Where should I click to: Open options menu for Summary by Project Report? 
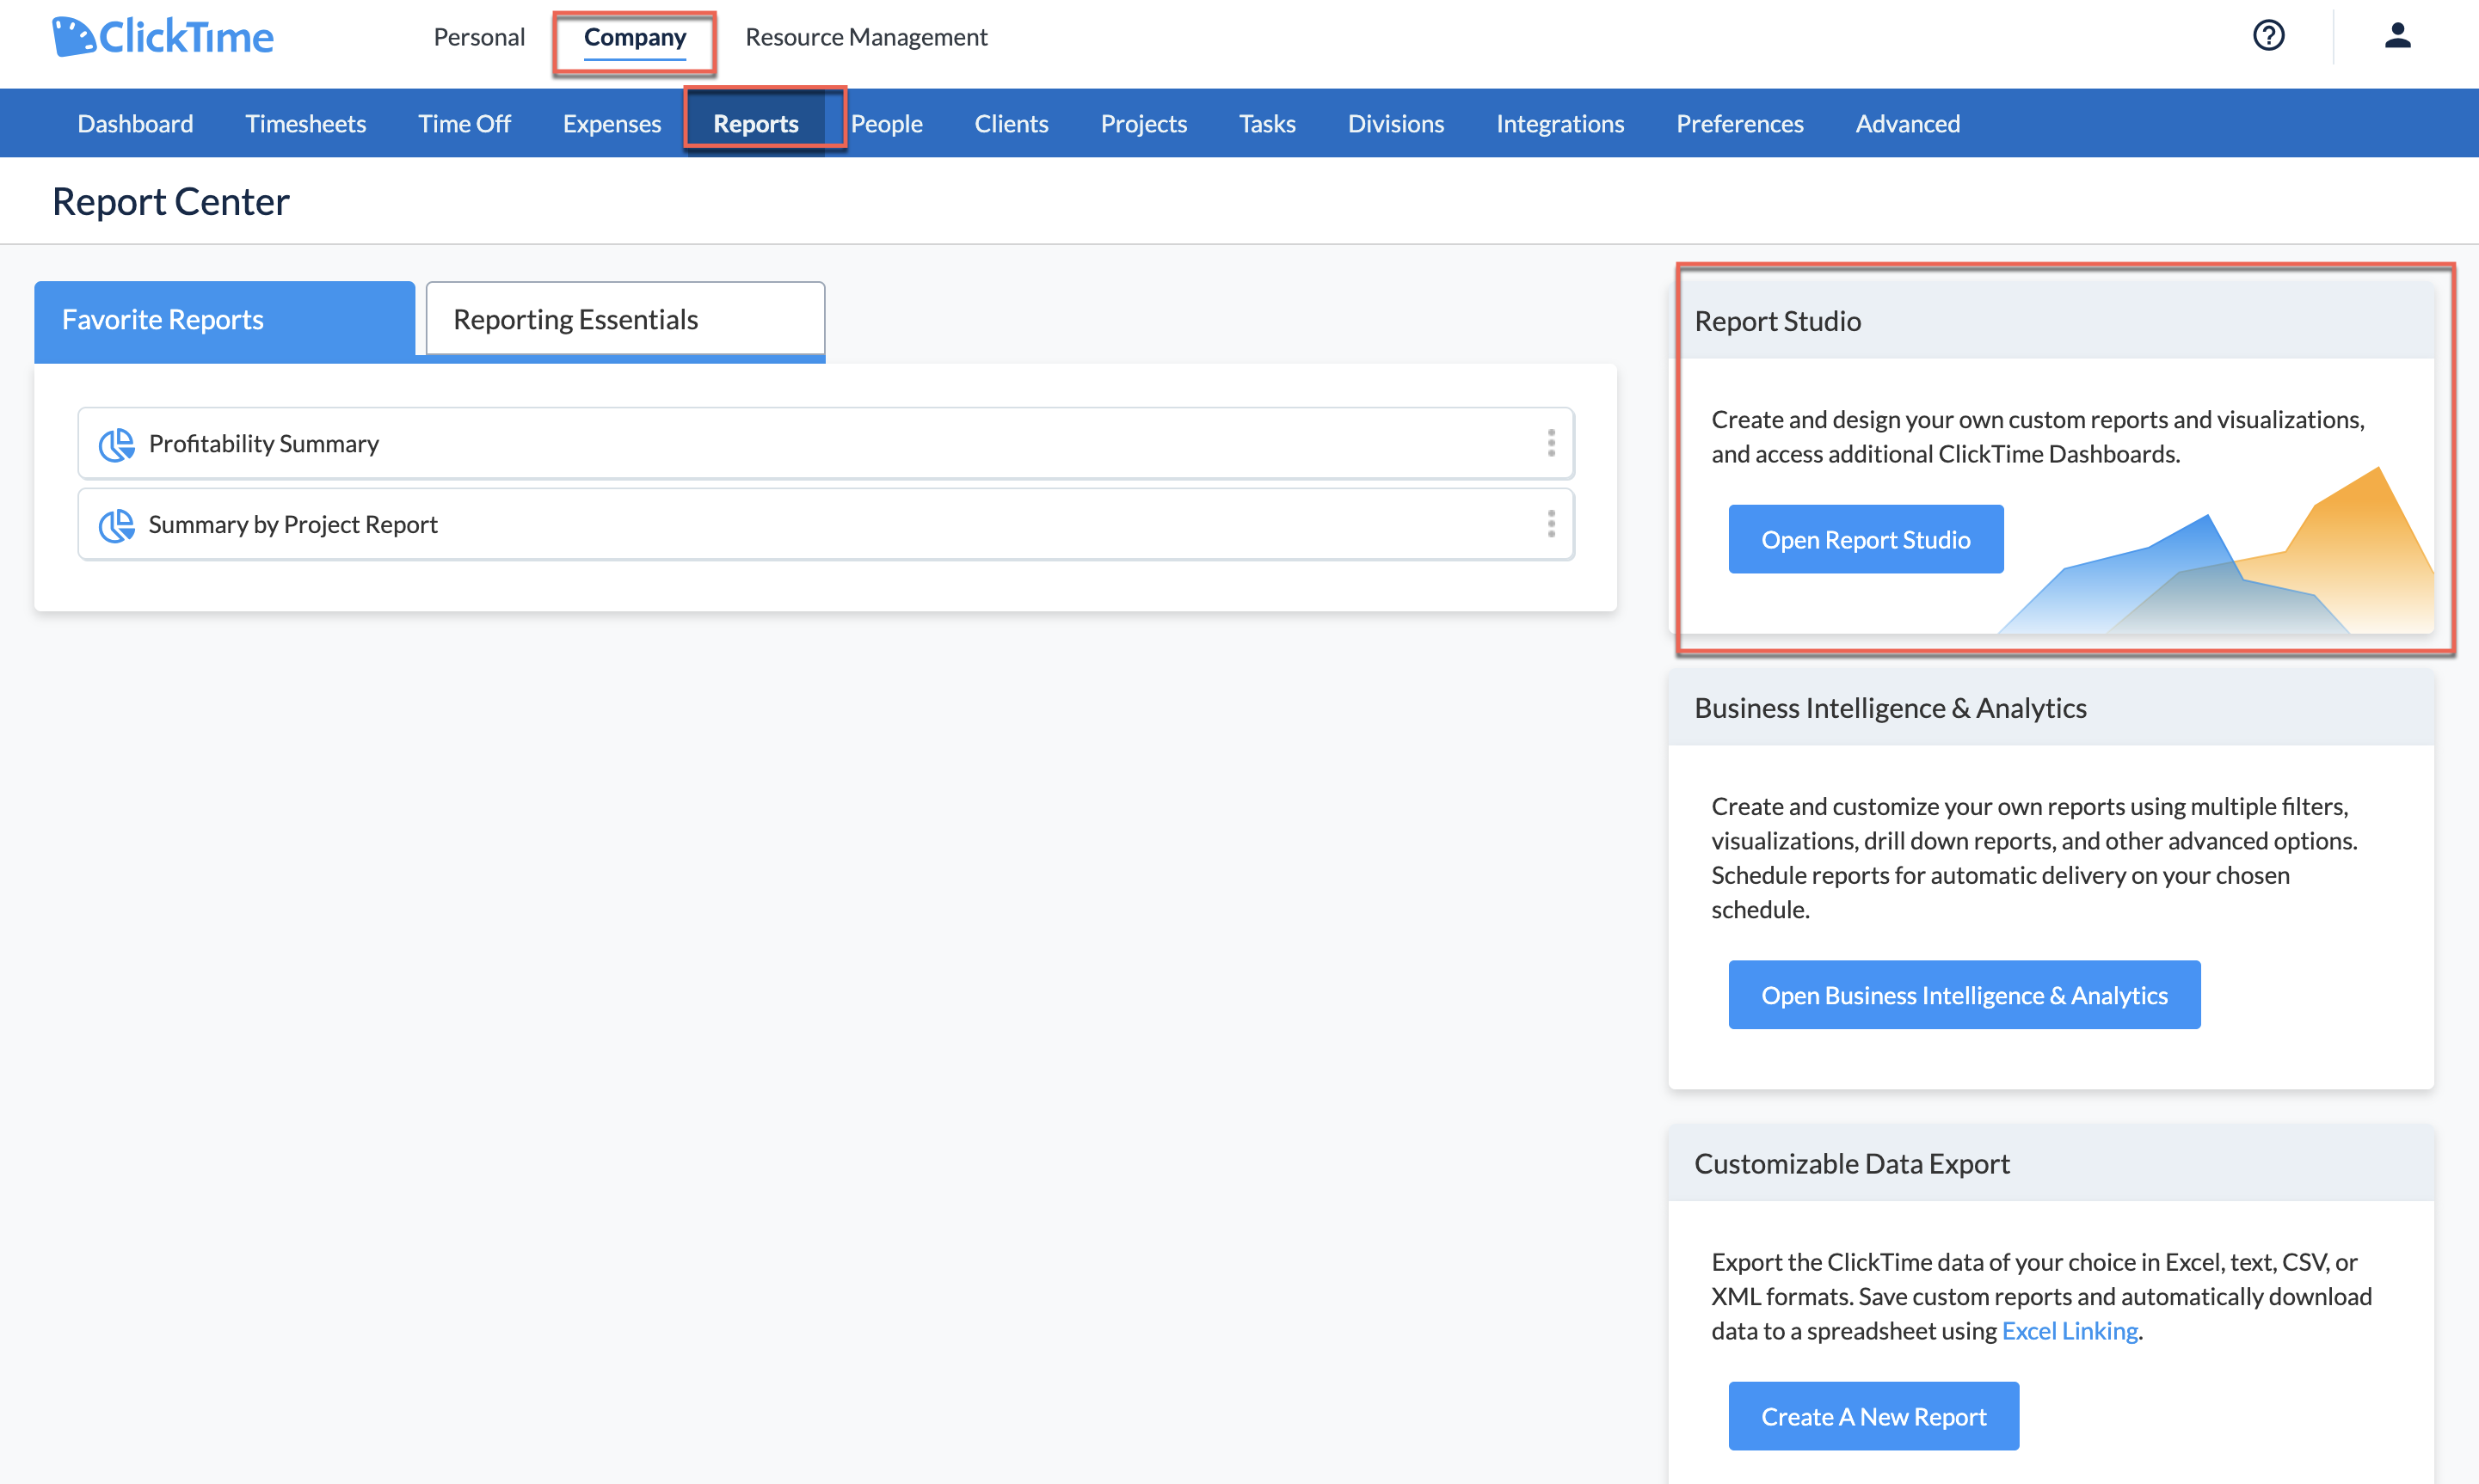(x=1551, y=524)
